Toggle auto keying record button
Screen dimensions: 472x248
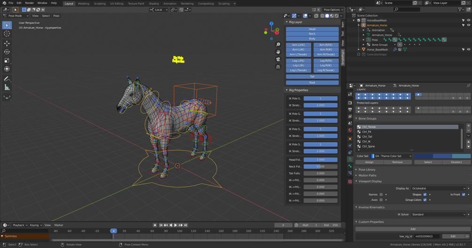click(x=155, y=225)
